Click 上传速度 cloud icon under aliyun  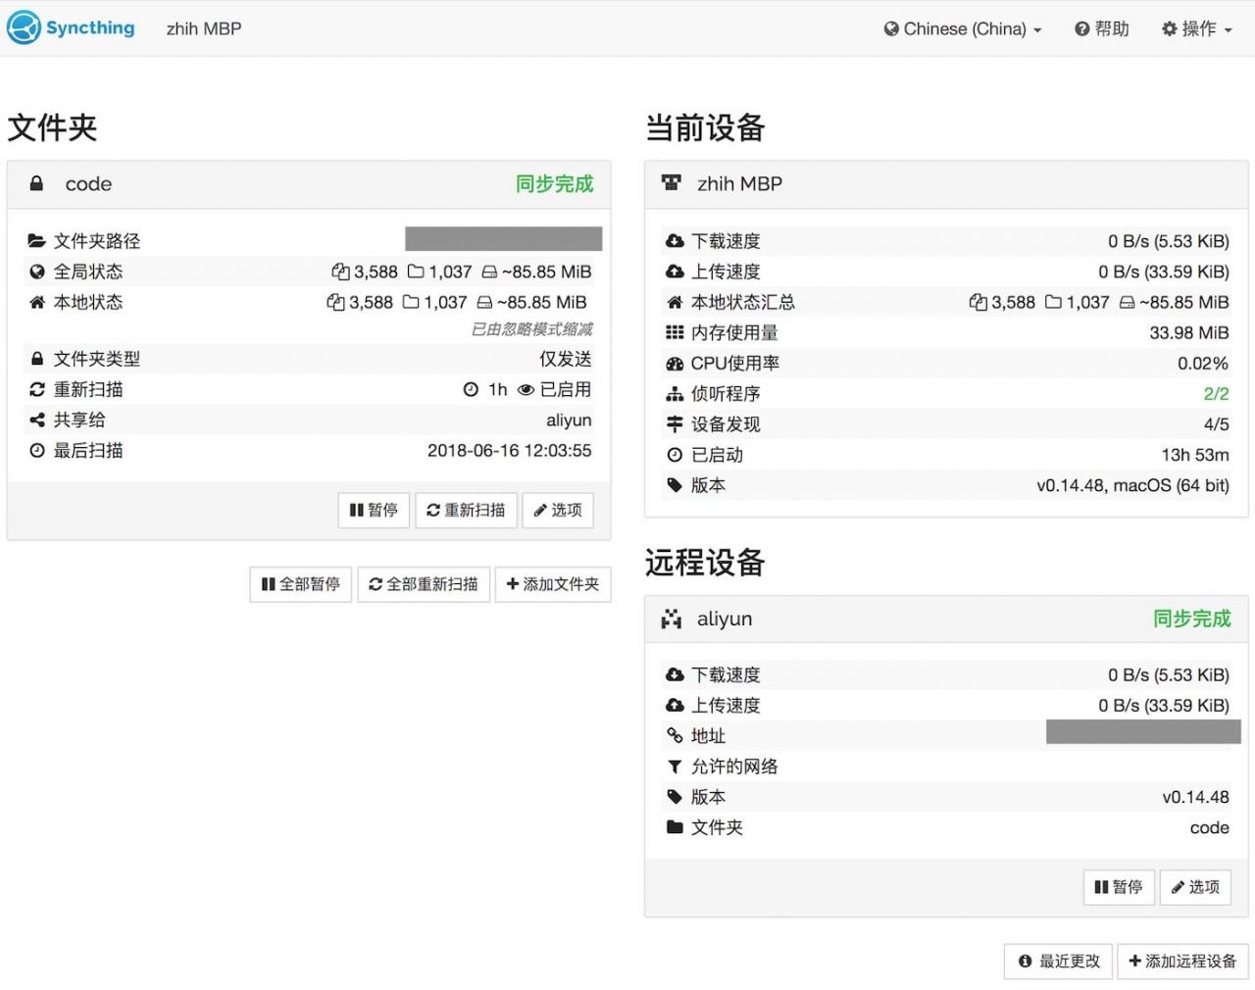[x=675, y=705]
